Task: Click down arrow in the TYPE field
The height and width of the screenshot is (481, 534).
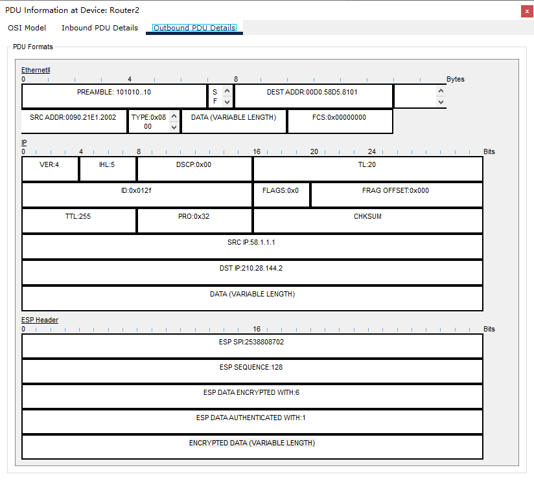Action: click(174, 128)
